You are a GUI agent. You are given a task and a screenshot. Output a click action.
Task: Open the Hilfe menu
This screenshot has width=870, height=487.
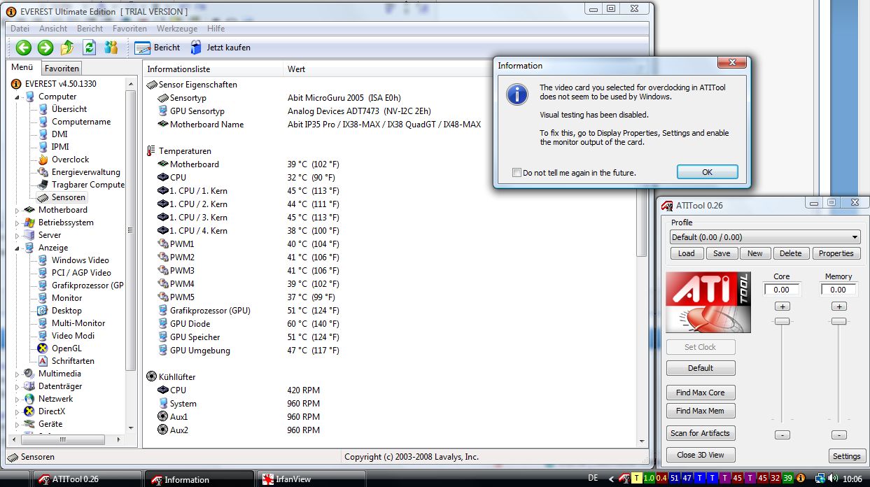point(216,29)
